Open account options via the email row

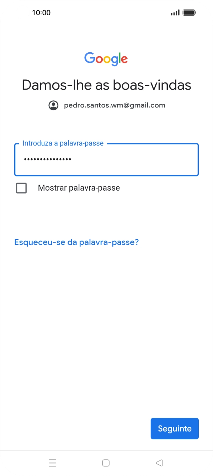point(115,105)
